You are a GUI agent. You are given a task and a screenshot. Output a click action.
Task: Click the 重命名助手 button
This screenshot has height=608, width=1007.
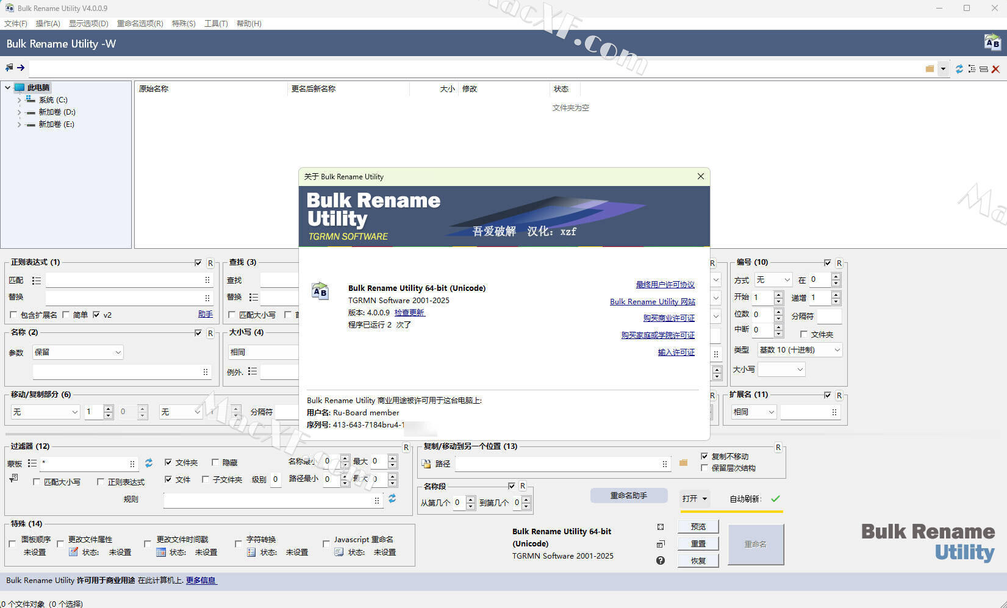629,496
